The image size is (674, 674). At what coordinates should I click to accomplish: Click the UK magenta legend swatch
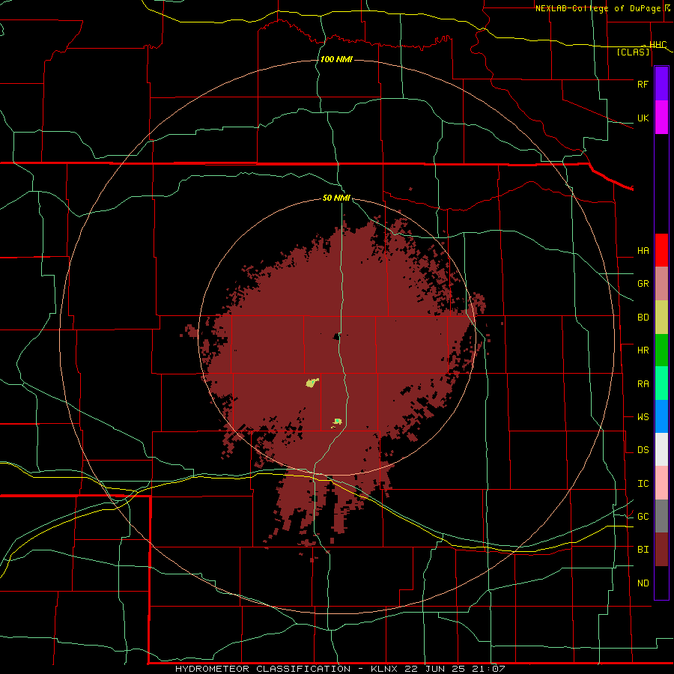point(661,118)
